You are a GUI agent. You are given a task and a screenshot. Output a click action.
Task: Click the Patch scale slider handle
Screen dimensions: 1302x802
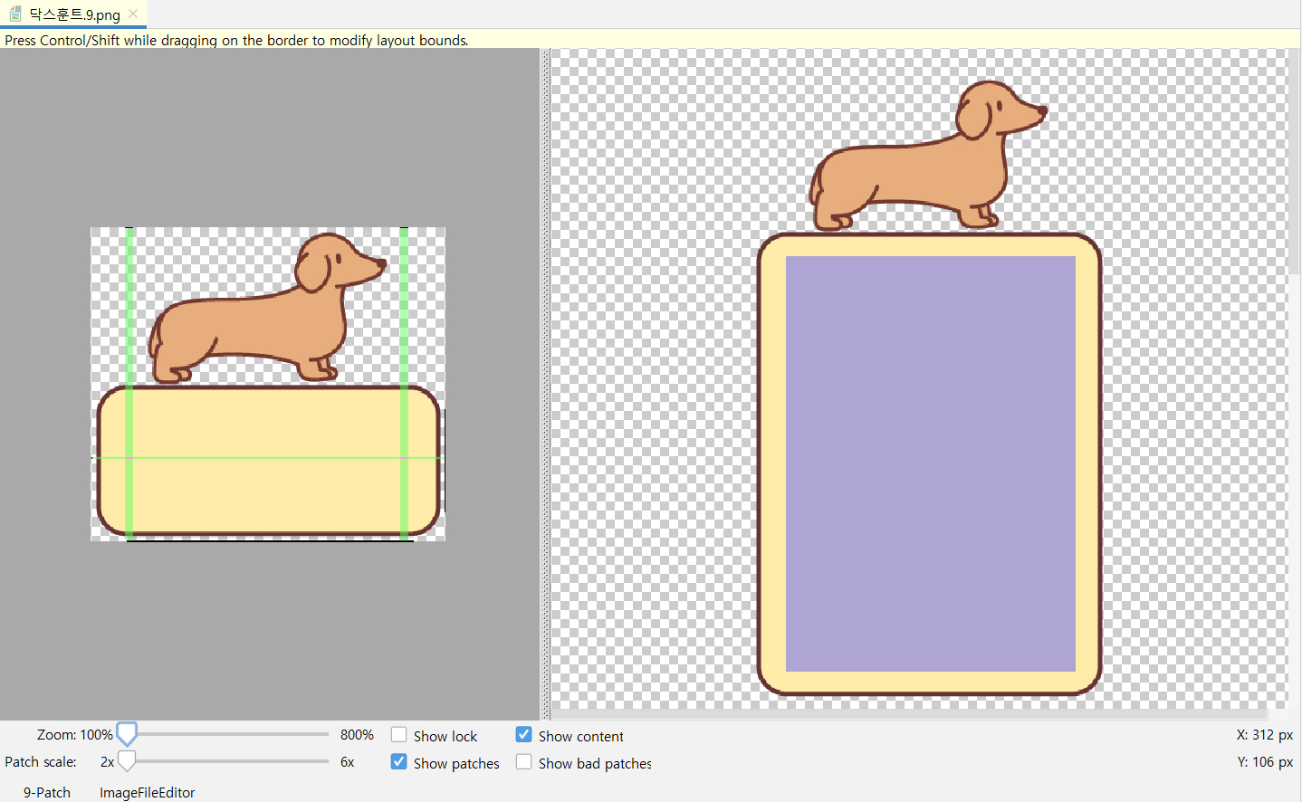(x=127, y=761)
